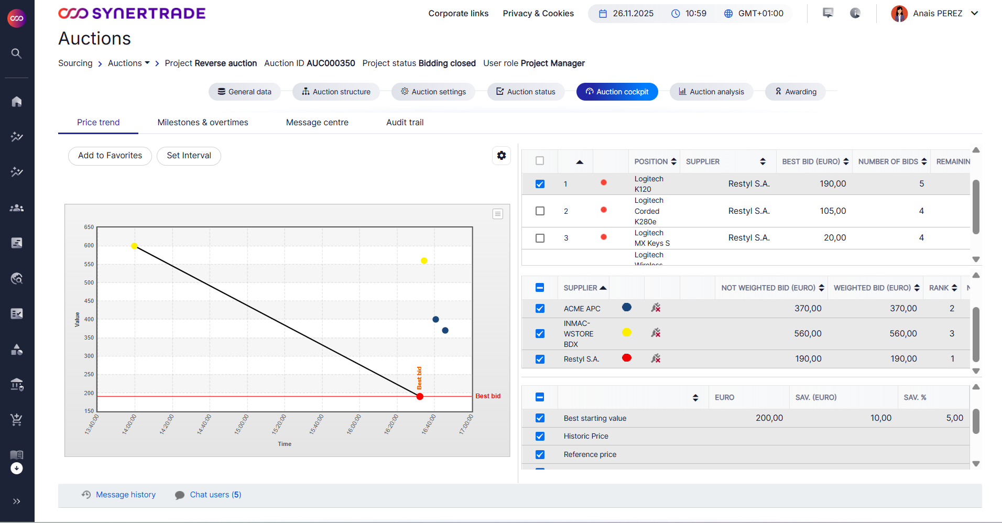Image resolution: width=1002 pixels, height=523 pixels.
Task: Click the unlink icon in Restyl S.A. supplier row
Action: tap(656, 358)
